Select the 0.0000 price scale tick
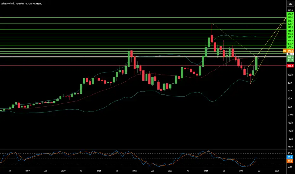This screenshot has height=174, width=295. pyautogui.click(x=290, y=115)
